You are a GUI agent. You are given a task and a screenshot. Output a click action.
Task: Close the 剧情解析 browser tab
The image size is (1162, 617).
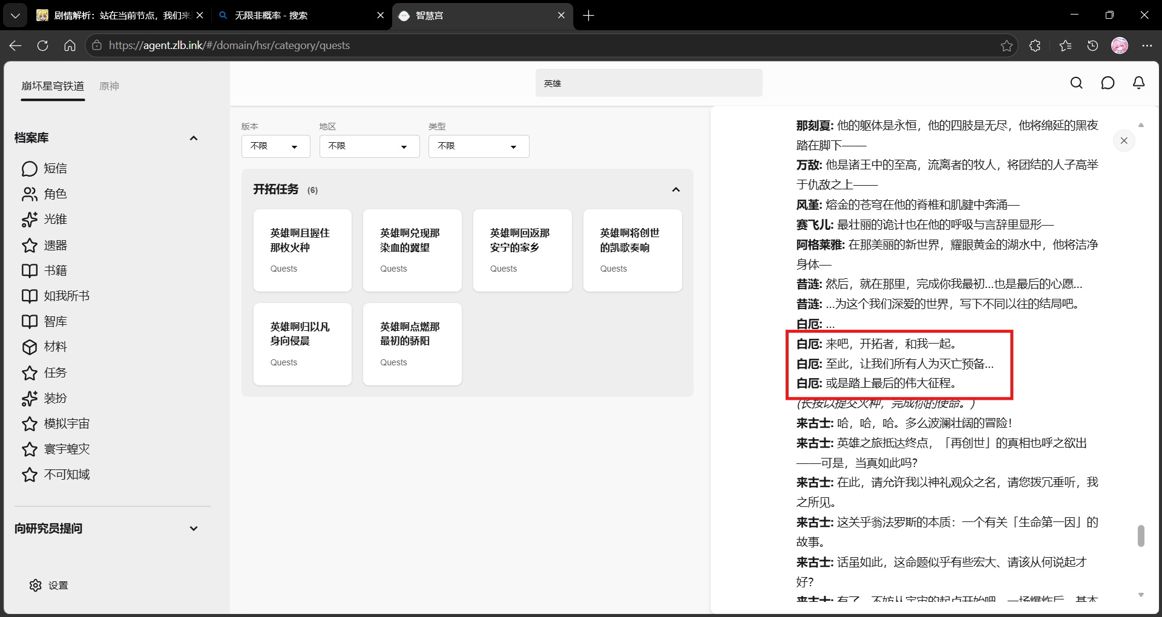[x=200, y=15]
